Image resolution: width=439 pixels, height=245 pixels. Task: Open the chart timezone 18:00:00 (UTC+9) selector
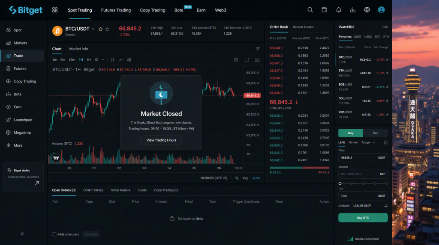click(213, 178)
